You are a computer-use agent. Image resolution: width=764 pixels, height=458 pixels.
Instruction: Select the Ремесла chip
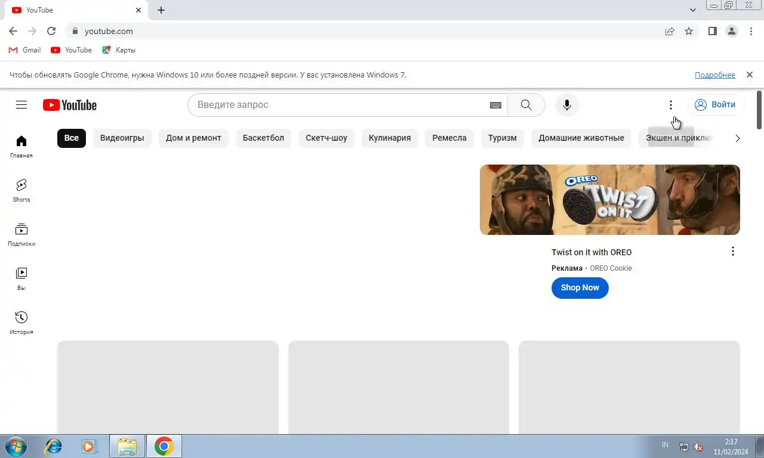coord(449,138)
